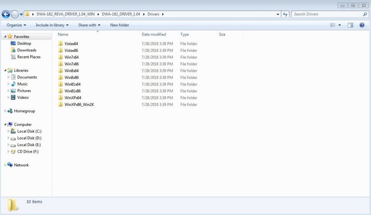Screen dimensions: 371x215
Task: Open Local Disk (E:)
Action: click(29, 145)
